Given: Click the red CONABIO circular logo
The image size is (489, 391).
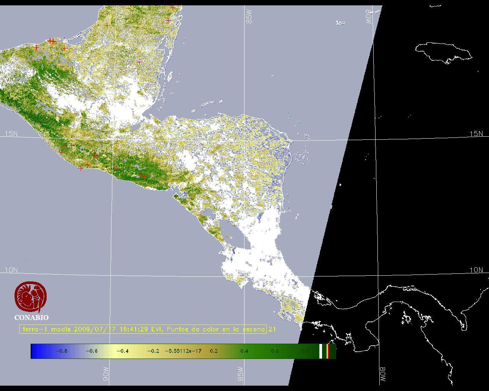Looking at the screenshot, I should tap(31, 297).
